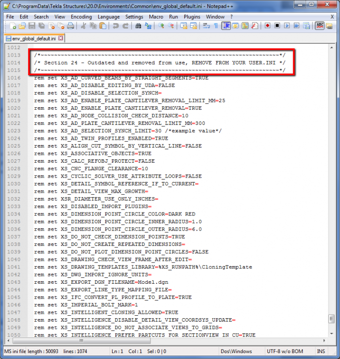Click the Print icon in toolbar
340x359 pixels.
(71, 26)
